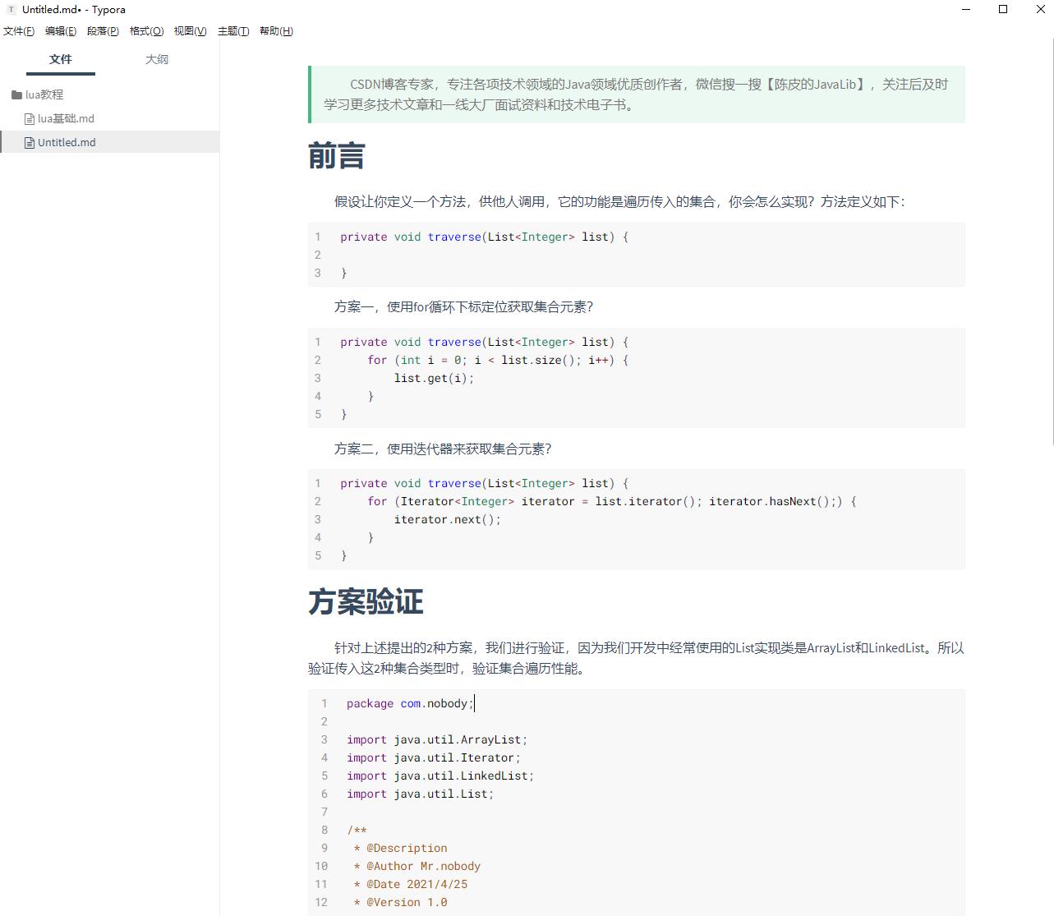Click the @Version 1.0 comment line
Viewport: 1054px width, 916px height.
[x=400, y=902]
